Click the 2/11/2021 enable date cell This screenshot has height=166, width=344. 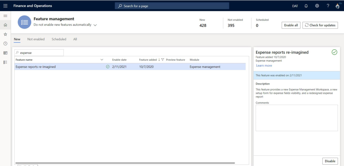tap(119, 67)
